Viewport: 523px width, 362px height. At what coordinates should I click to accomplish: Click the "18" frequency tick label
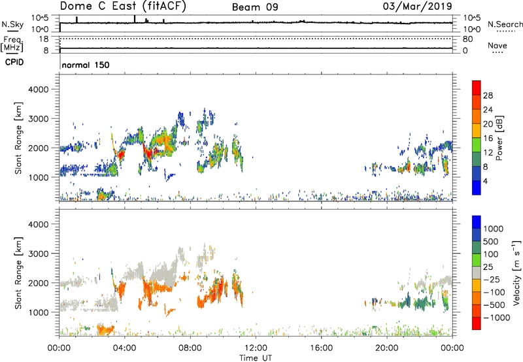[x=44, y=39]
